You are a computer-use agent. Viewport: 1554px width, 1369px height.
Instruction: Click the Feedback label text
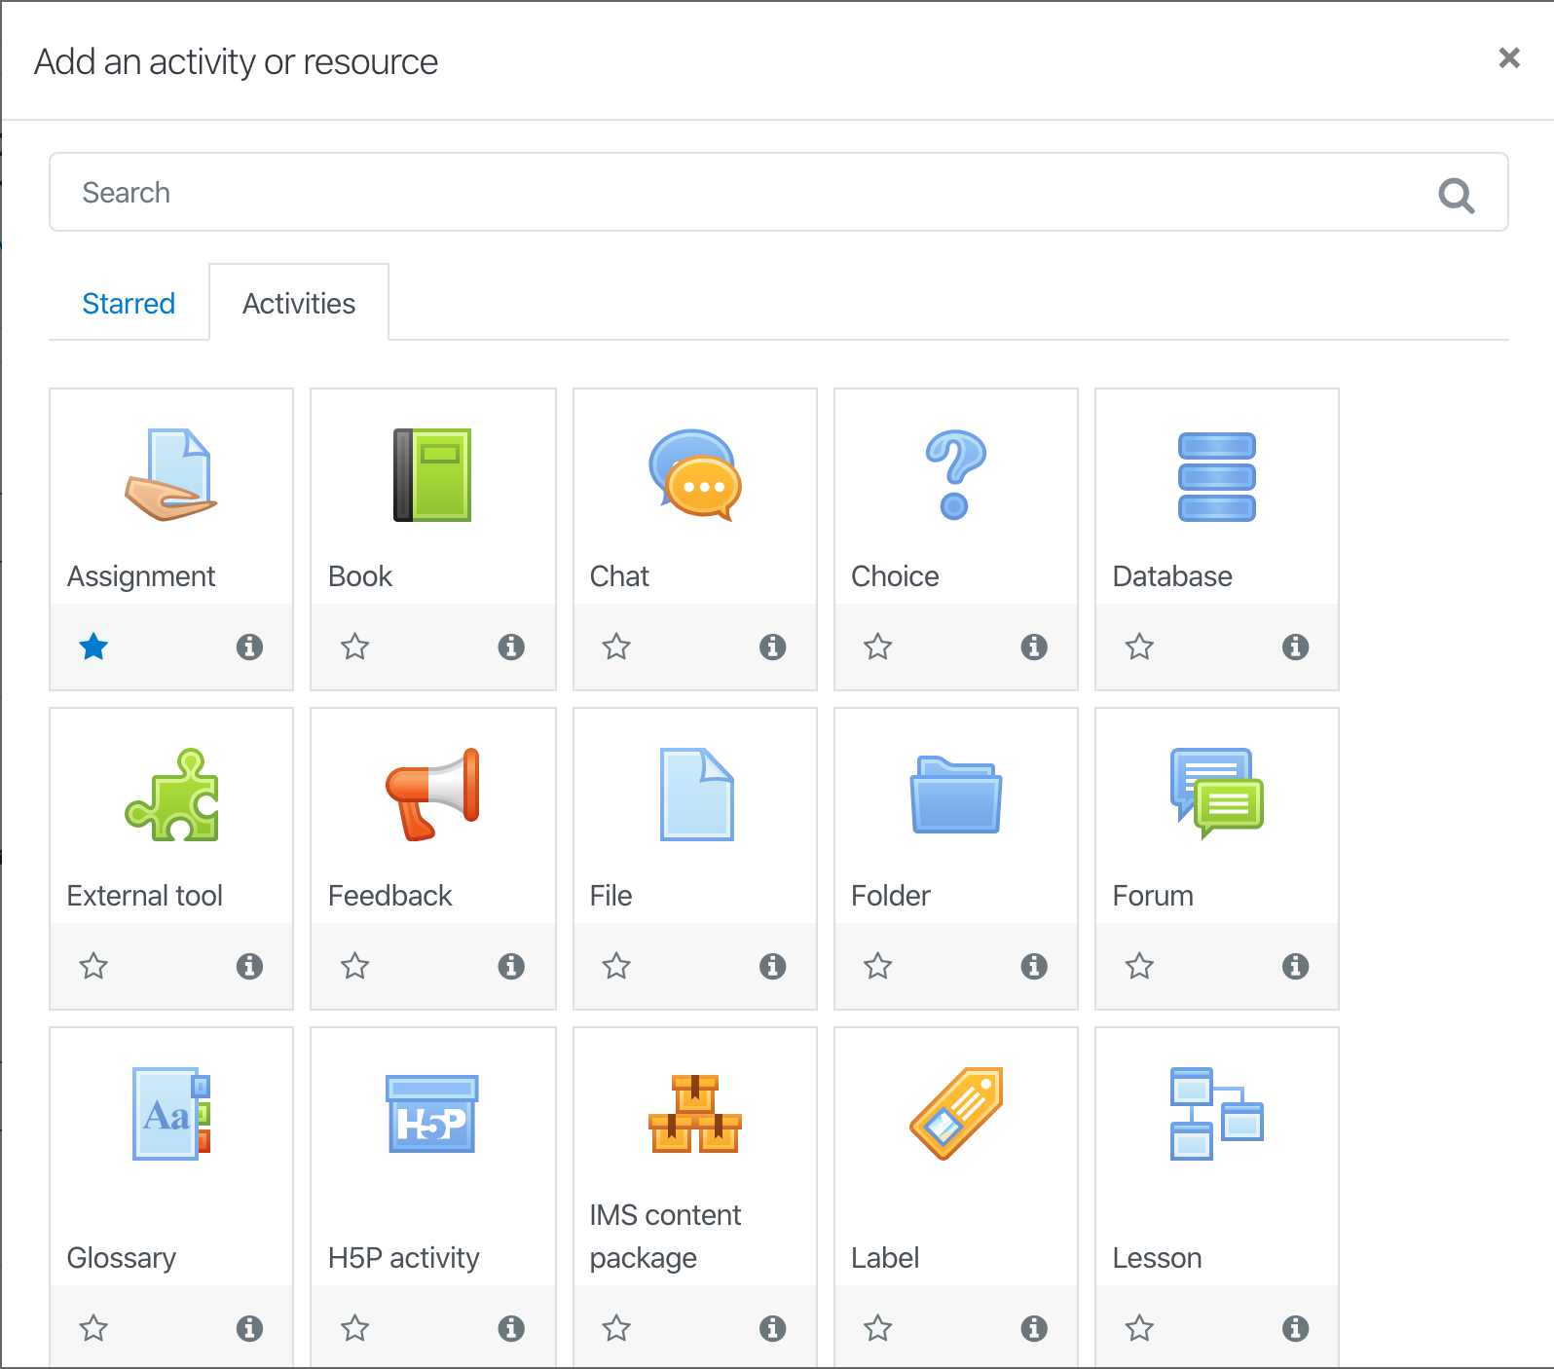coord(390,896)
